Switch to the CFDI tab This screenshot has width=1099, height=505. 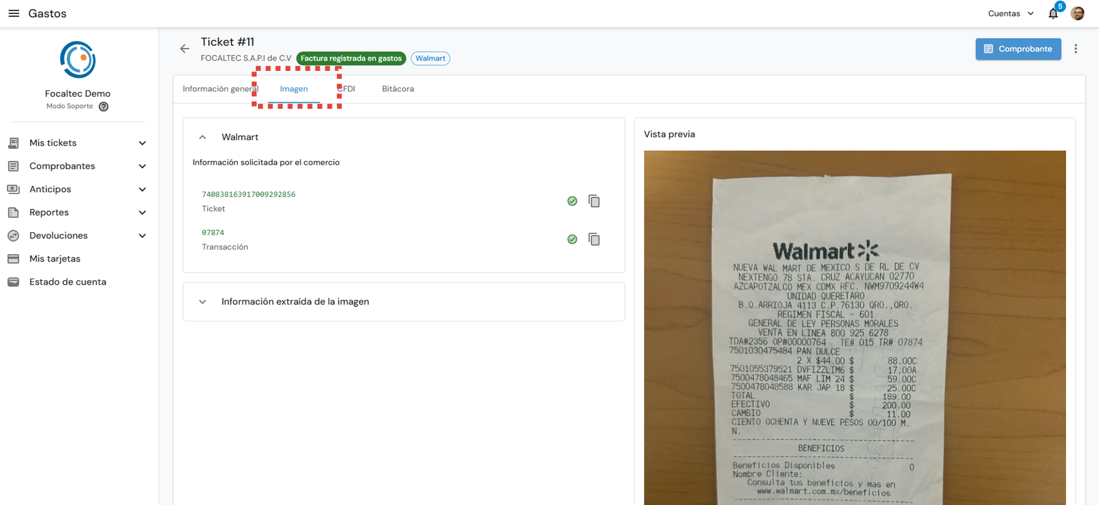pyautogui.click(x=346, y=89)
